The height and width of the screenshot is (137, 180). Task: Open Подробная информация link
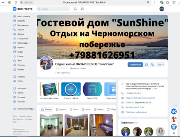pyautogui.click(x=136, y=112)
